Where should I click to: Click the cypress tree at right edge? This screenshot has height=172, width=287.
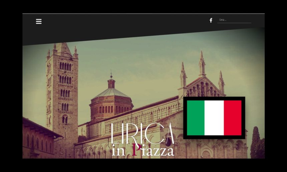click(x=256, y=143)
